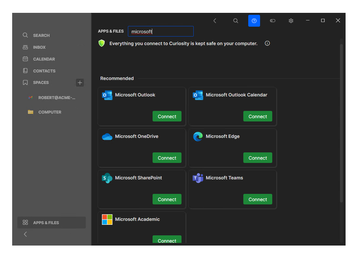Connect Microsoft Outlook Calendar
Image resolution: width=363 pixels, height=262 pixels.
click(x=258, y=116)
